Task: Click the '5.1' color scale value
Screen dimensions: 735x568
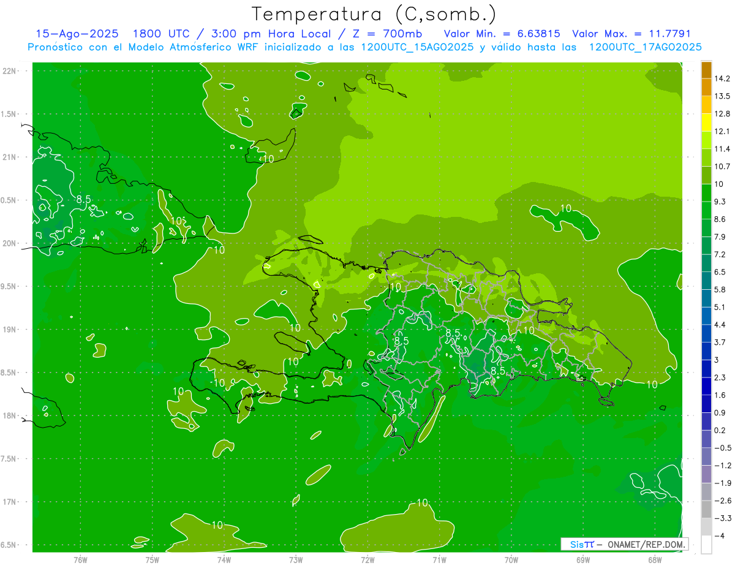Action: click(x=720, y=307)
